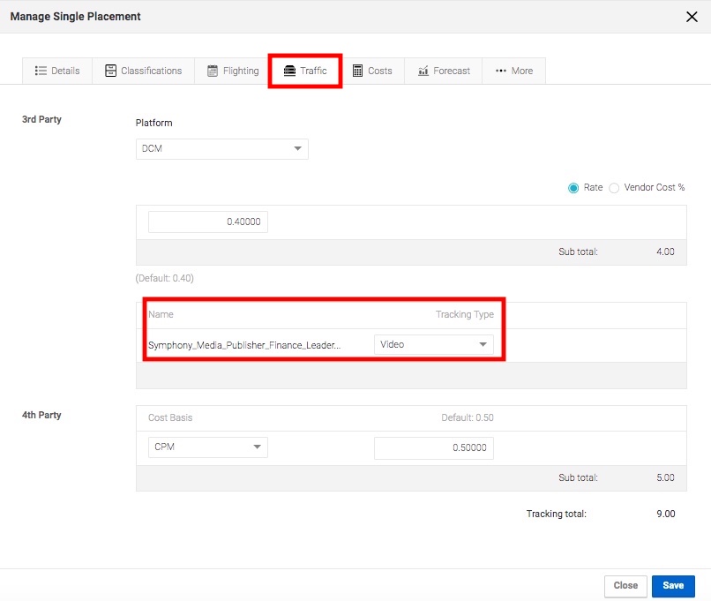This screenshot has width=711, height=601.
Task: Click the Flighting calendar icon
Action: coord(213,71)
